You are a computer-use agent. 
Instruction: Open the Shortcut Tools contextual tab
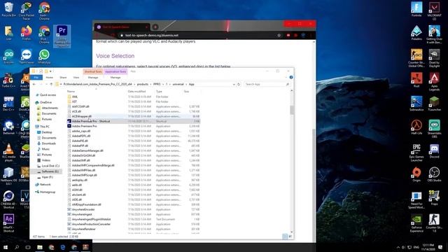pos(93,71)
